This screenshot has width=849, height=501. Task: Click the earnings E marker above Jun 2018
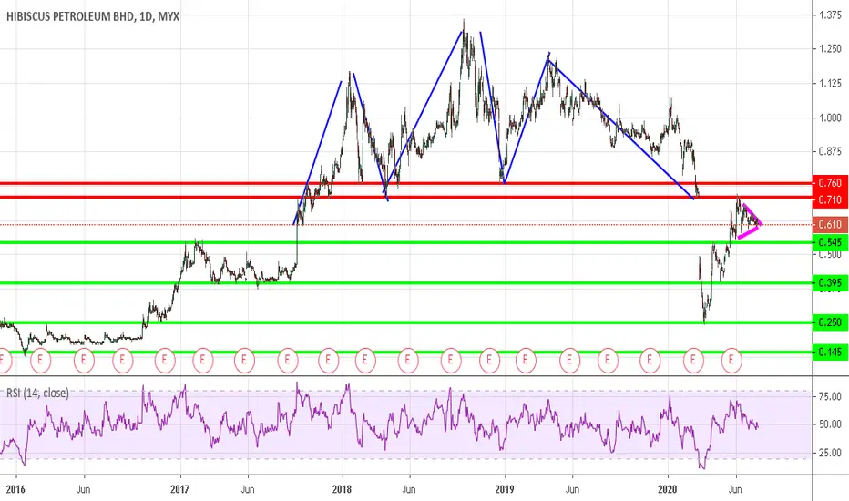click(x=408, y=359)
